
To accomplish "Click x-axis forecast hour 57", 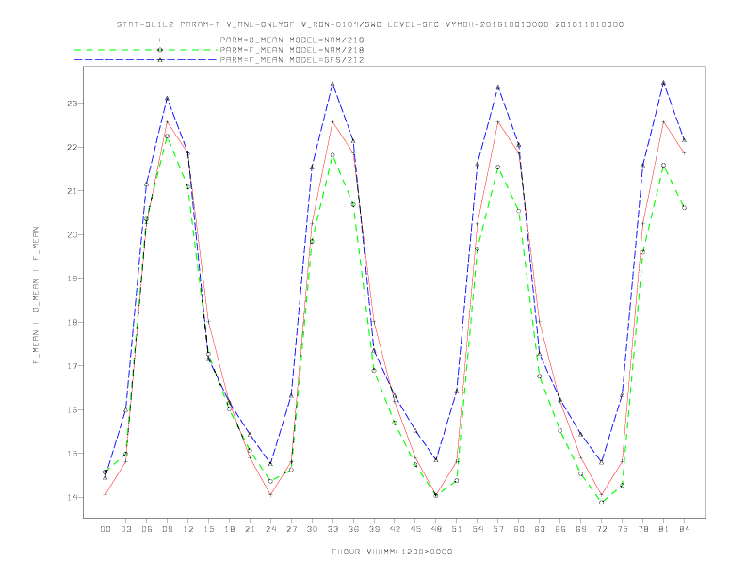I will click(x=498, y=529).
